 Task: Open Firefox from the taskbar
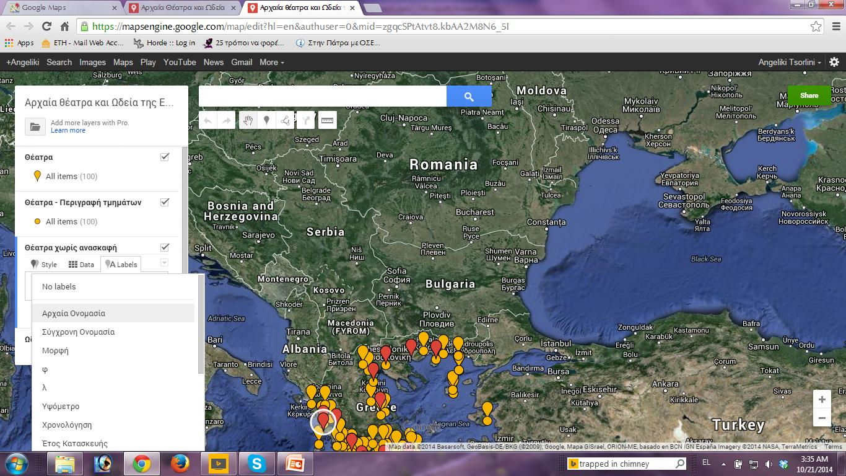(180, 464)
